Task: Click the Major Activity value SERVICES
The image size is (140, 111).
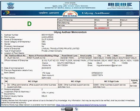Action: [46, 78]
